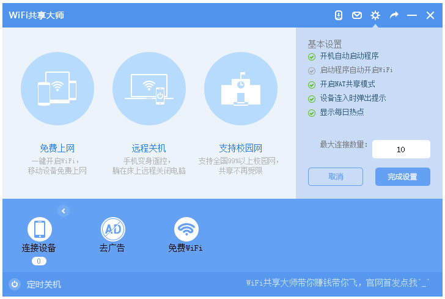Toggle 显示每日热点 option

336,113
